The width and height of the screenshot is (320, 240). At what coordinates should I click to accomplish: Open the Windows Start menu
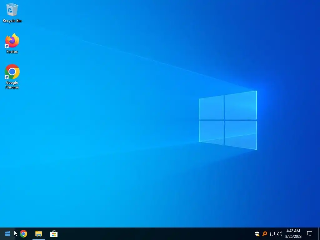(7, 234)
